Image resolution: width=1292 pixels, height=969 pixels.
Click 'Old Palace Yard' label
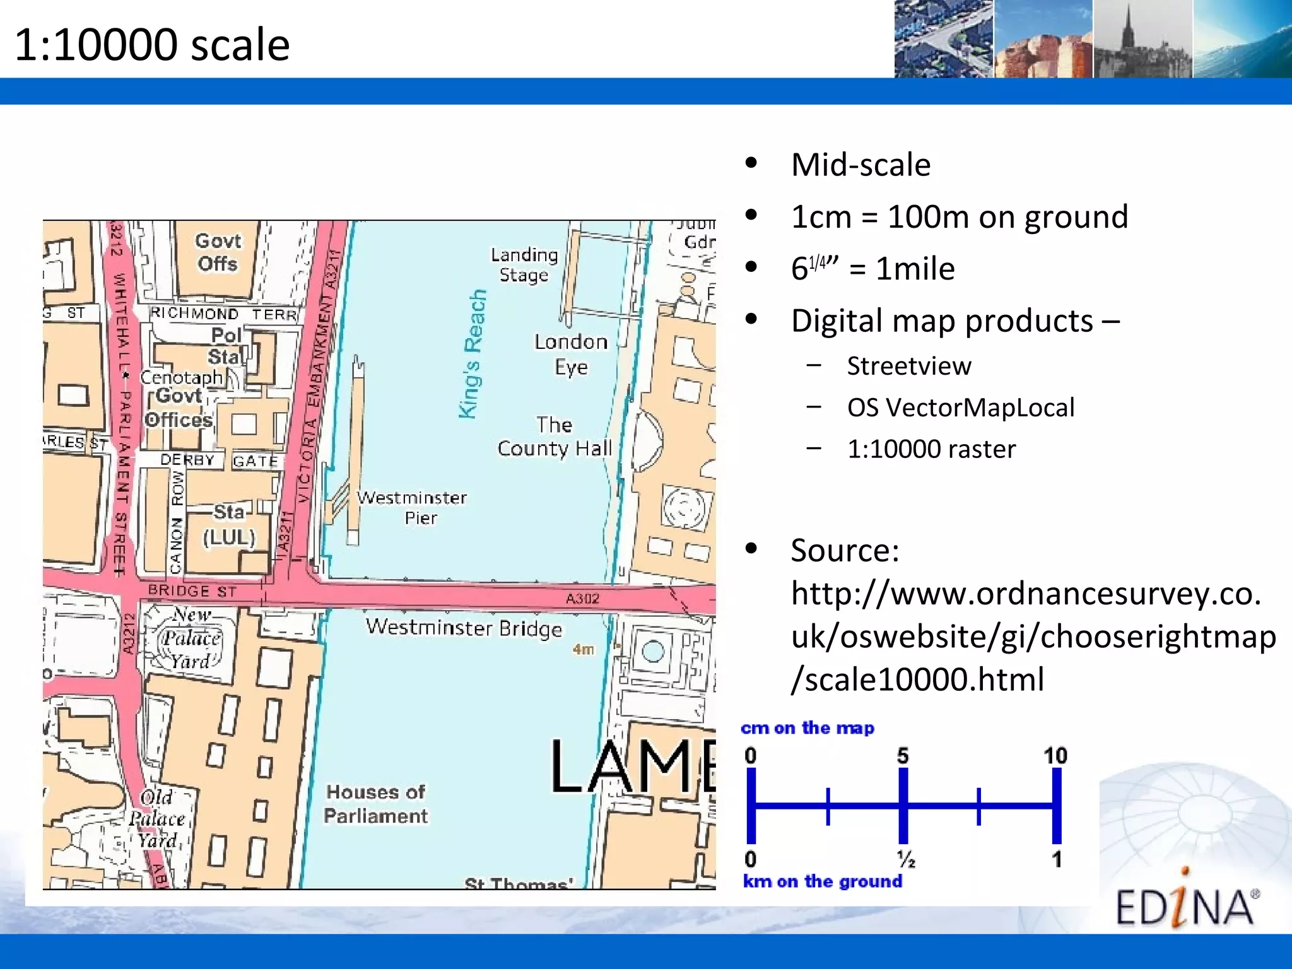(156, 819)
